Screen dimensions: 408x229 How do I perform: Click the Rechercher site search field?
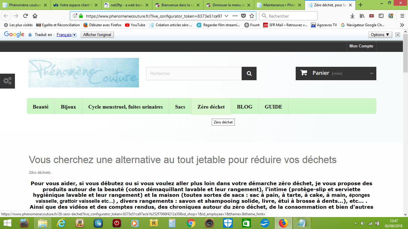pos(194,74)
